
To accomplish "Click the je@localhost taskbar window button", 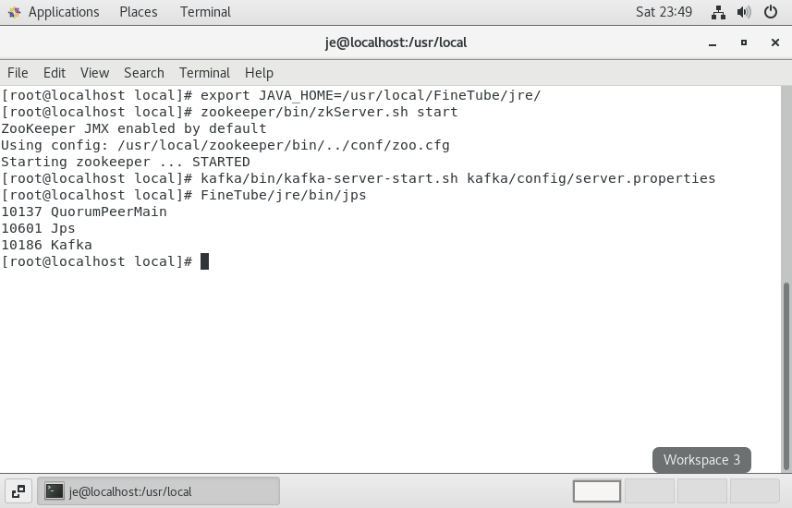I will tap(158, 491).
